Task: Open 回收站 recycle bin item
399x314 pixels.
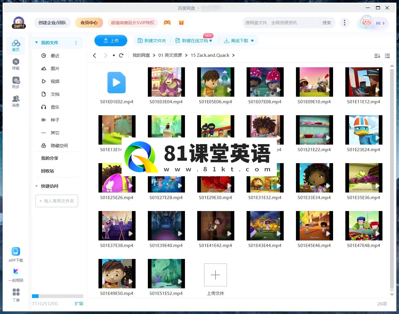Action: coord(47,171)
